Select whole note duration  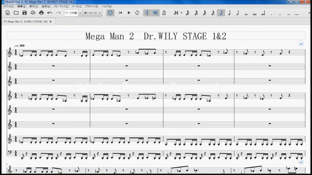pyautogui.click(x=246, y=14)
